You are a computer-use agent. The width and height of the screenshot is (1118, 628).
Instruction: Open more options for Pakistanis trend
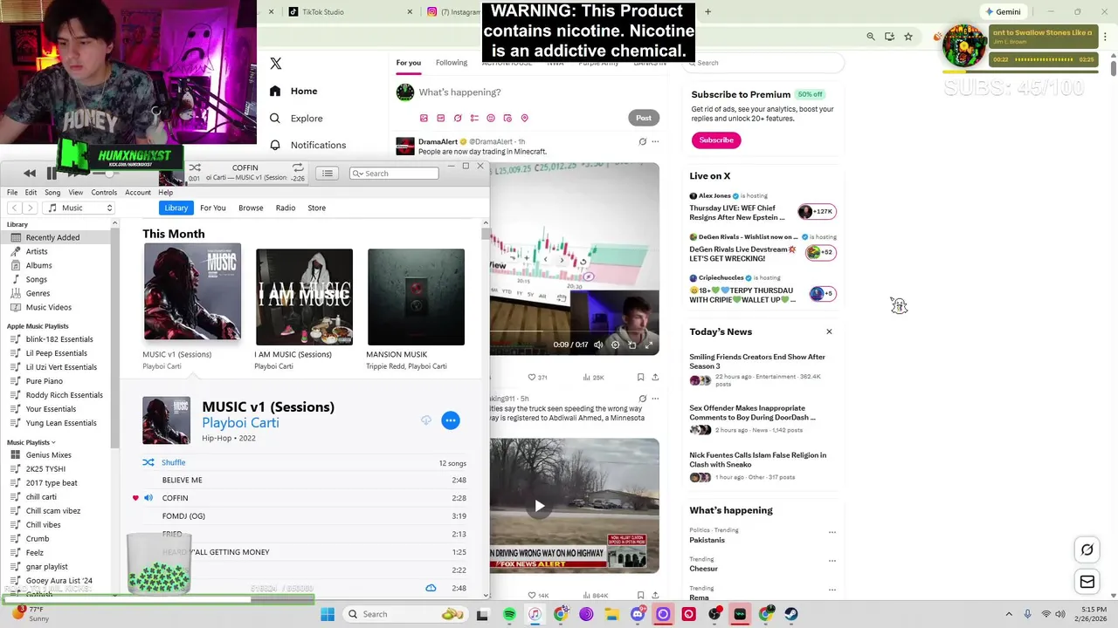tap(832, 532)
